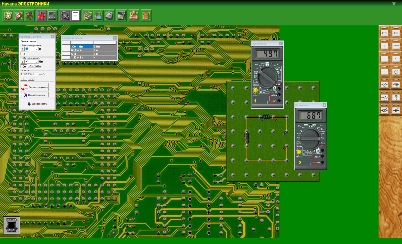Viewport: 402px width, 244px height.
Task: Click the white document sheet icon
Action: coord(75,16)
